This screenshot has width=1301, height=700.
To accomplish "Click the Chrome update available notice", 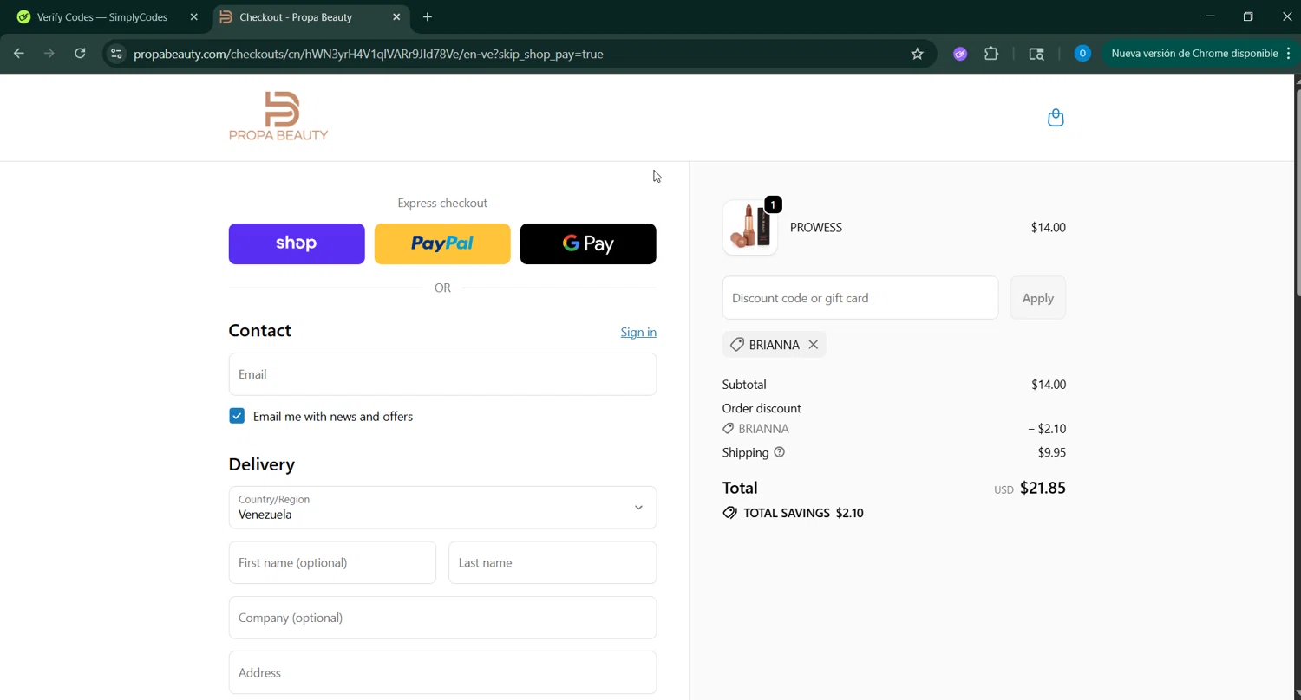I will pyautogui.click(x=1194, y=54).
